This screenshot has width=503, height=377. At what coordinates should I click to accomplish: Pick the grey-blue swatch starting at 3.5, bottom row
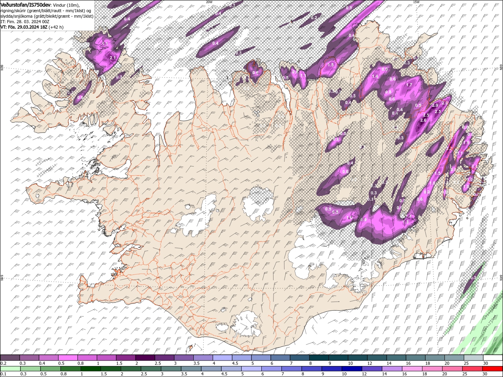tap(191, 369)
